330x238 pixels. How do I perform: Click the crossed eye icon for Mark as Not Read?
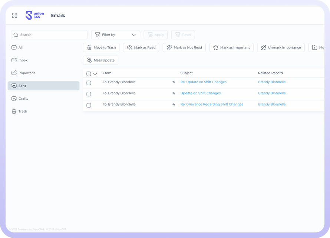(169, 47)
